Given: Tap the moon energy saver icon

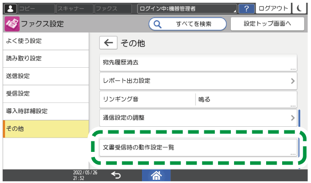Looking at the screenshot, I should point(299,8).
